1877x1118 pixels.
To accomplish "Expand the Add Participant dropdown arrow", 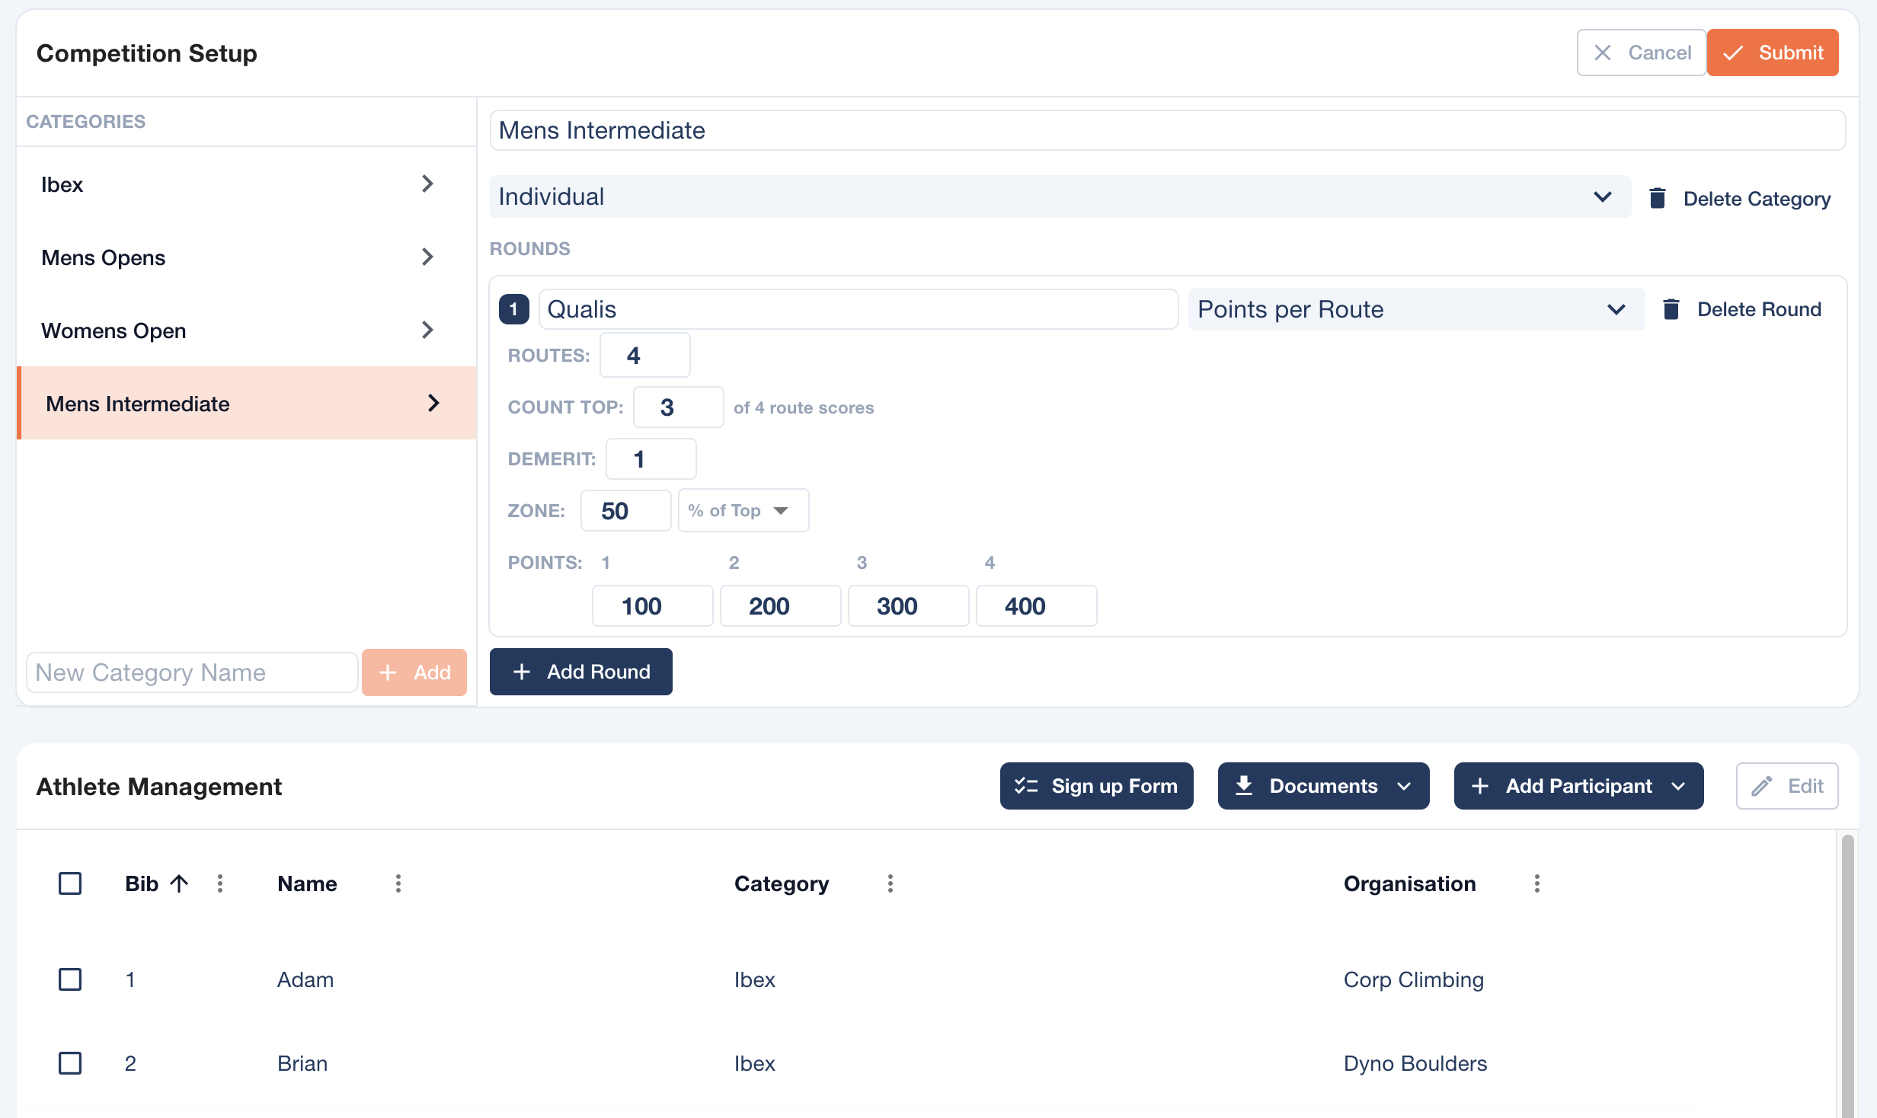I will 1678,786.
